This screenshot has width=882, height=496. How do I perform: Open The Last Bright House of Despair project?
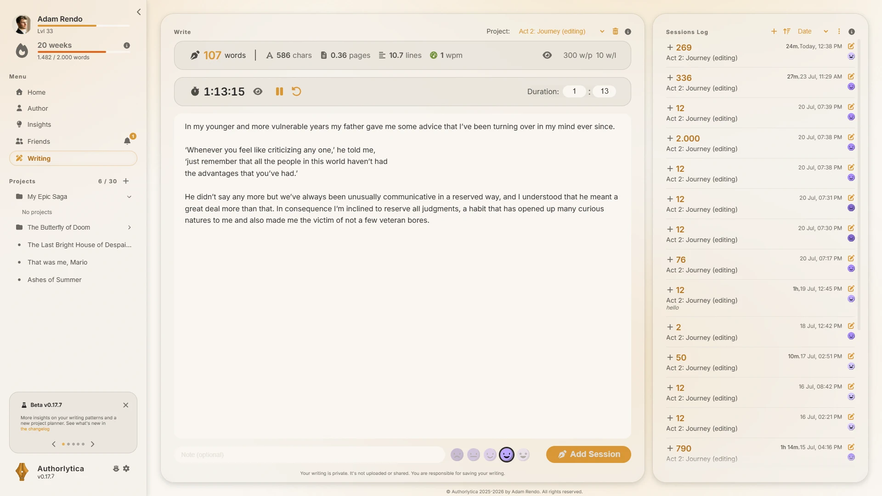[79, 245]
